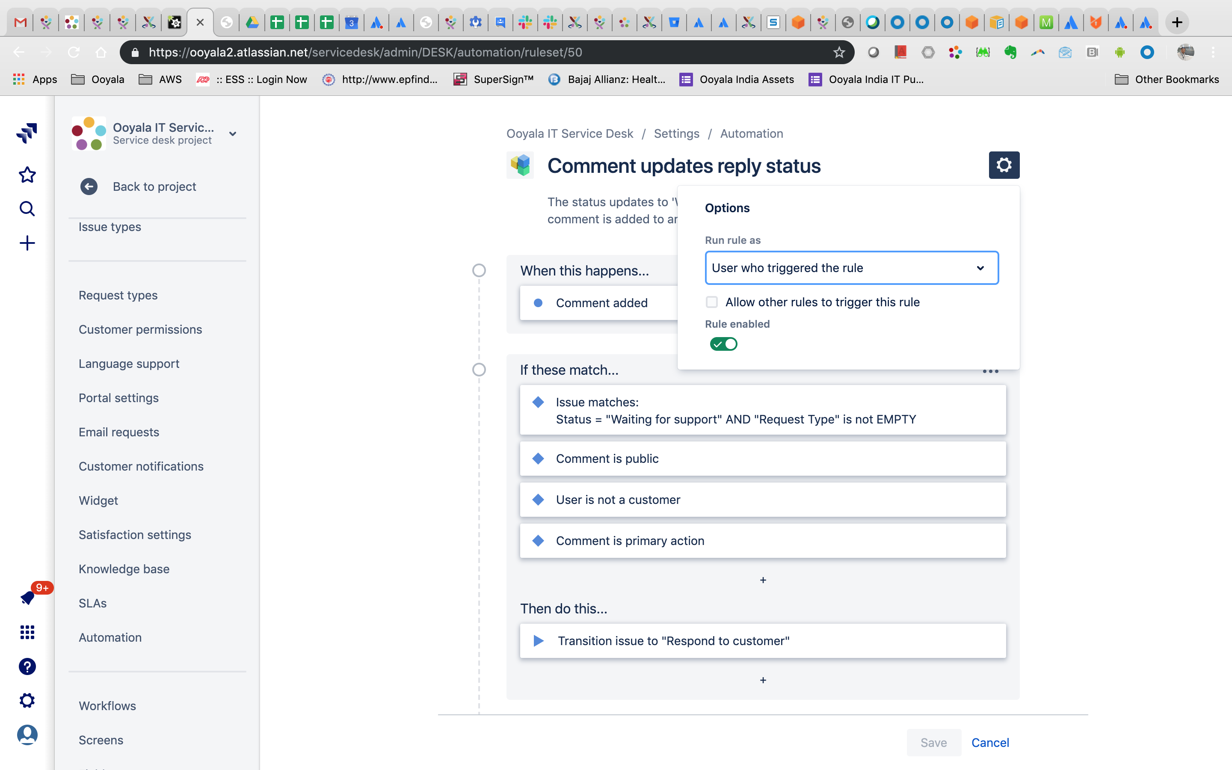The height and width of the screenshot is (770, 1232).
Task: Open Request types settings
Action: click(118, 295)
